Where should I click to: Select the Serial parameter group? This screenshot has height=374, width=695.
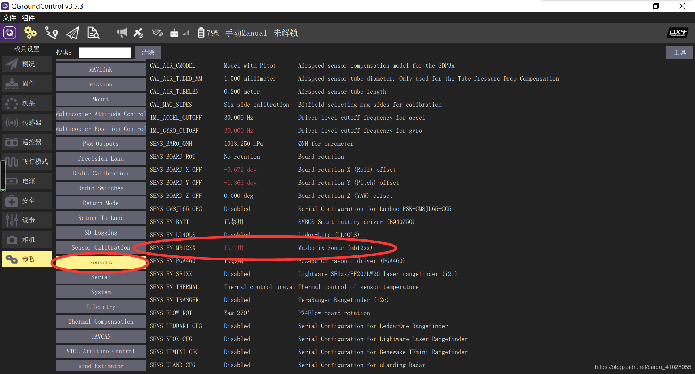pos(101,277)
